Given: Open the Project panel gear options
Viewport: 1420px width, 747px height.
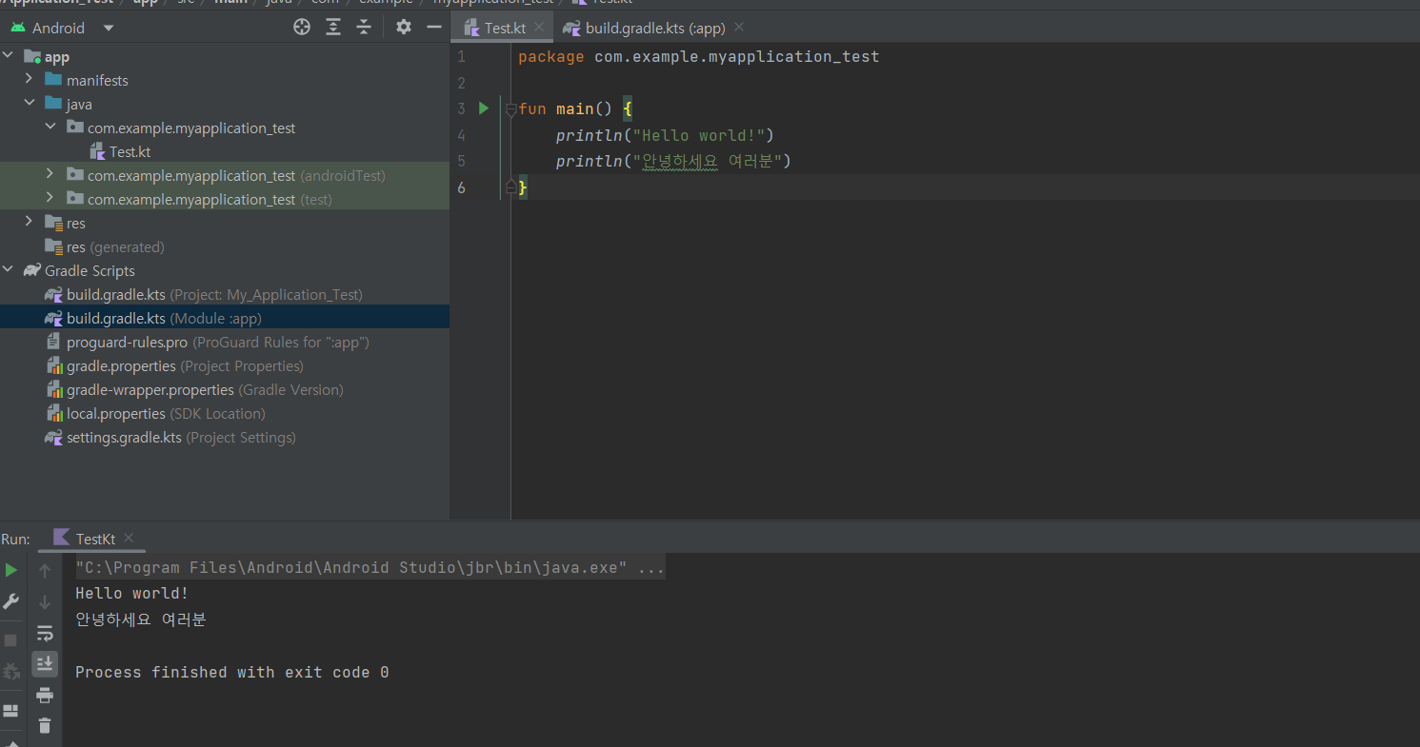Looking at the screenshot, I should click(x=404, y=28).
